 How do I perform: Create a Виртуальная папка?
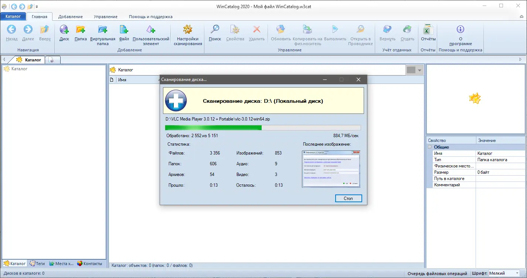(x=102, y=30)
